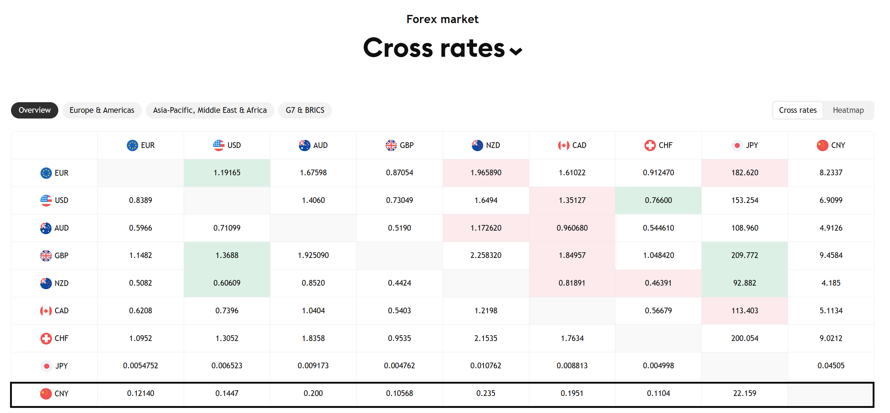Switch view to Heatmap
890x413 pixels.
coord(848,110)
